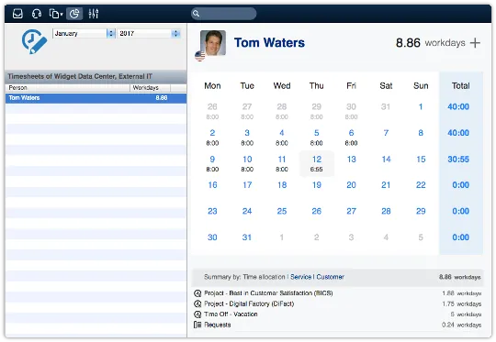The image size is (496, 342).
Task: Click in the search field
Action: [223, 14]
